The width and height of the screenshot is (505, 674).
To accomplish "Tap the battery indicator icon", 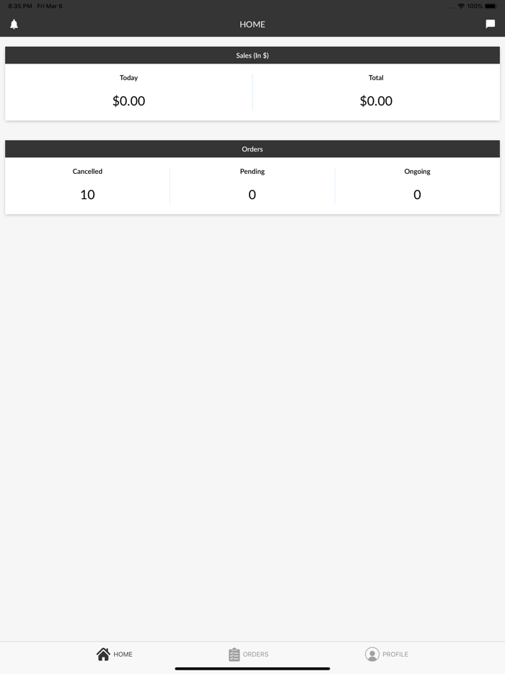I will [491, 6].
